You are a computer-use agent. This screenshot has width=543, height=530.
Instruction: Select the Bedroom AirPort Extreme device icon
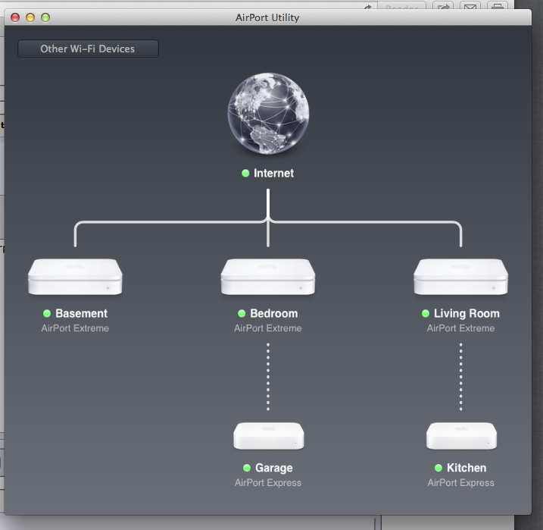coord(268,277)
